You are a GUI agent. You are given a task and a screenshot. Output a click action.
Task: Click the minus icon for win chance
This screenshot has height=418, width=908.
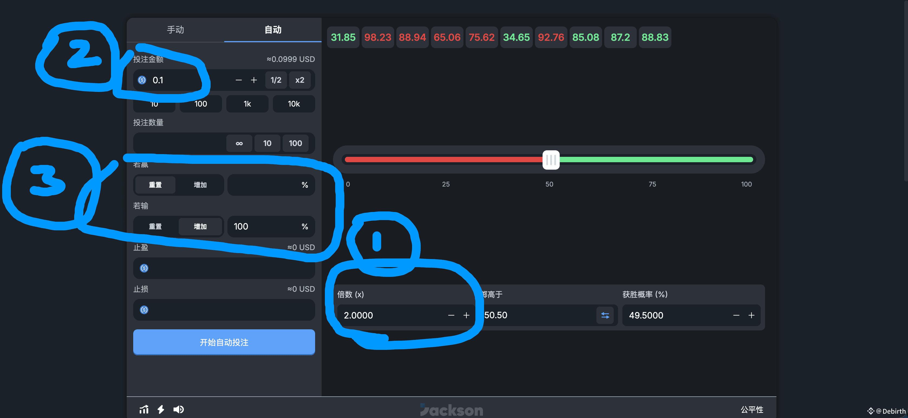[736, 315]
